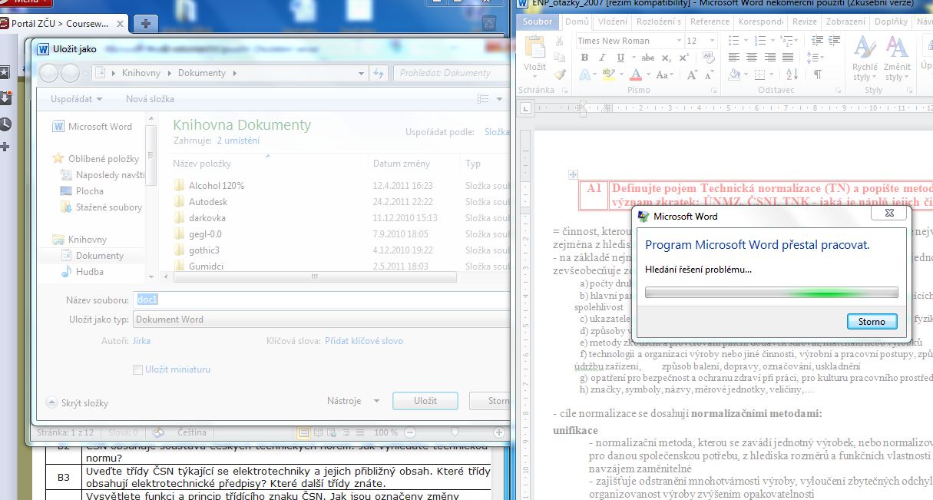Align paragraph text left
Viewport: 933px width, 500px height.
pyautogui.click(x=733, y=58)
